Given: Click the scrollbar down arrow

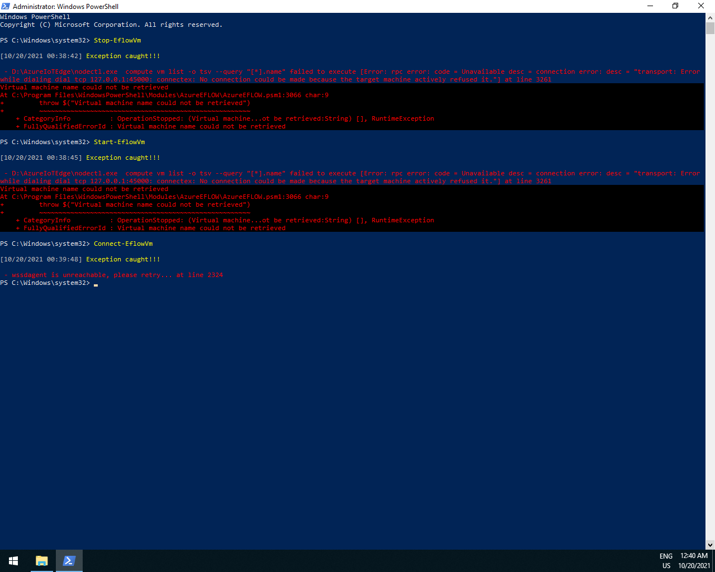Looking at the screenshot, I should click(x=710, y=545).
